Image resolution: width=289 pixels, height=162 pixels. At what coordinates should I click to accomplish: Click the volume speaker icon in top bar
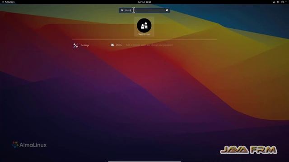pyautogui.click(x=278, y=2)
